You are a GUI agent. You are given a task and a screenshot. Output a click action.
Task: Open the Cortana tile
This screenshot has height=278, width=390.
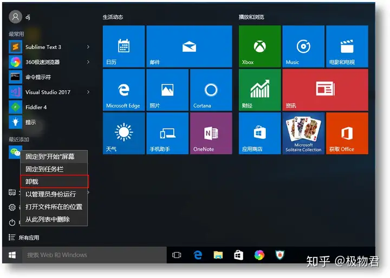point(211,90)
